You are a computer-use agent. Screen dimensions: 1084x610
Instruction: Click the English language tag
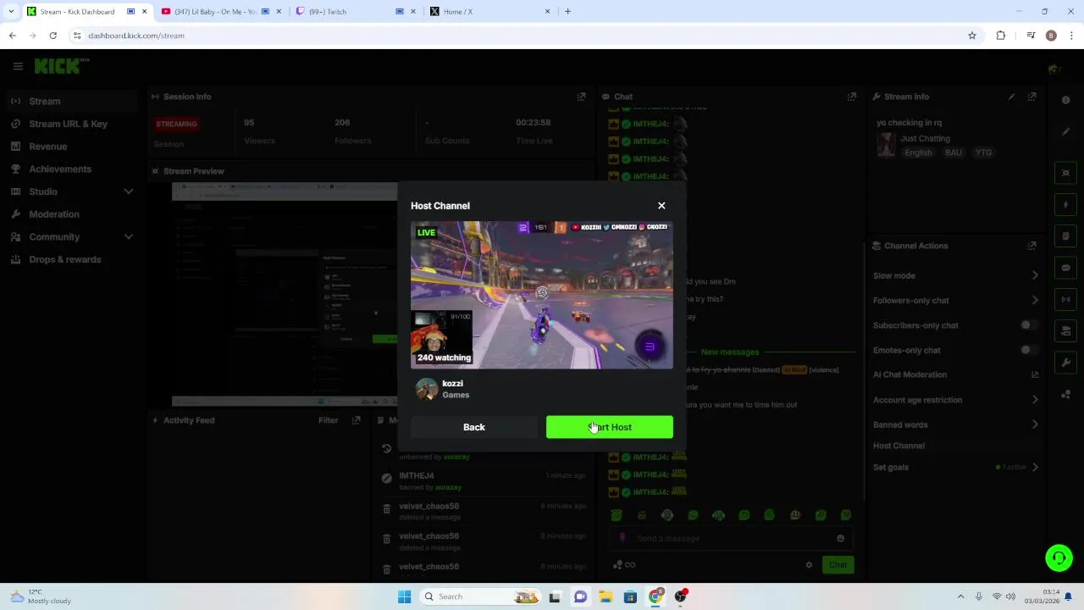click(x=918, y=152)
